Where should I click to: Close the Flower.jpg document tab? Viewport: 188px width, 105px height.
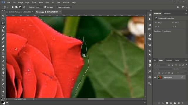tap(60, 12)
